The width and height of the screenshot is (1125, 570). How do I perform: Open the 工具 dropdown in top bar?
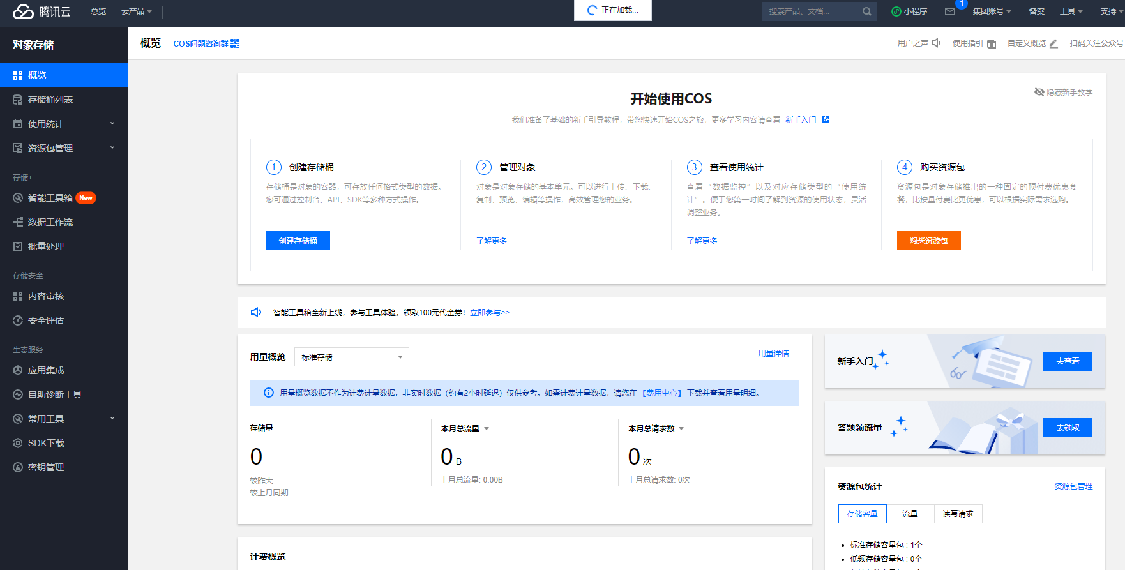1071,11
